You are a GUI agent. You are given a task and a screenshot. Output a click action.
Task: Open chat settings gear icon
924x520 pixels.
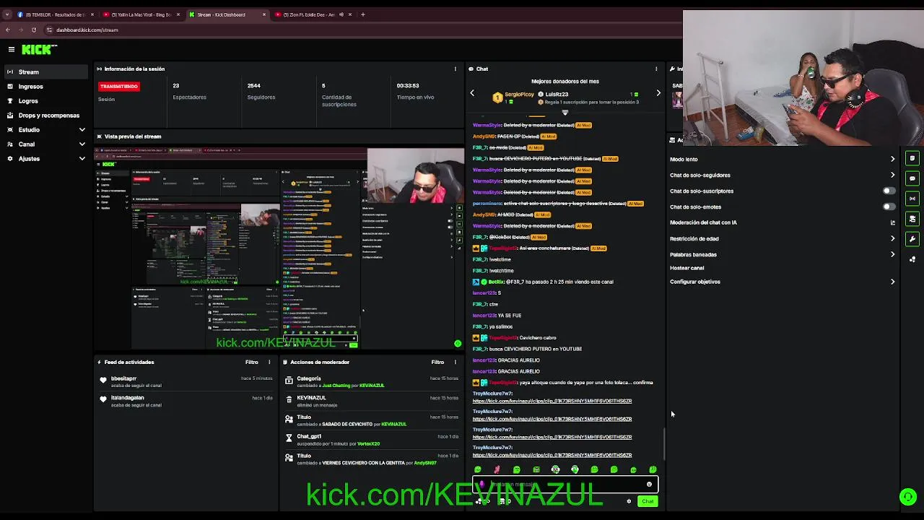[629, 501]
